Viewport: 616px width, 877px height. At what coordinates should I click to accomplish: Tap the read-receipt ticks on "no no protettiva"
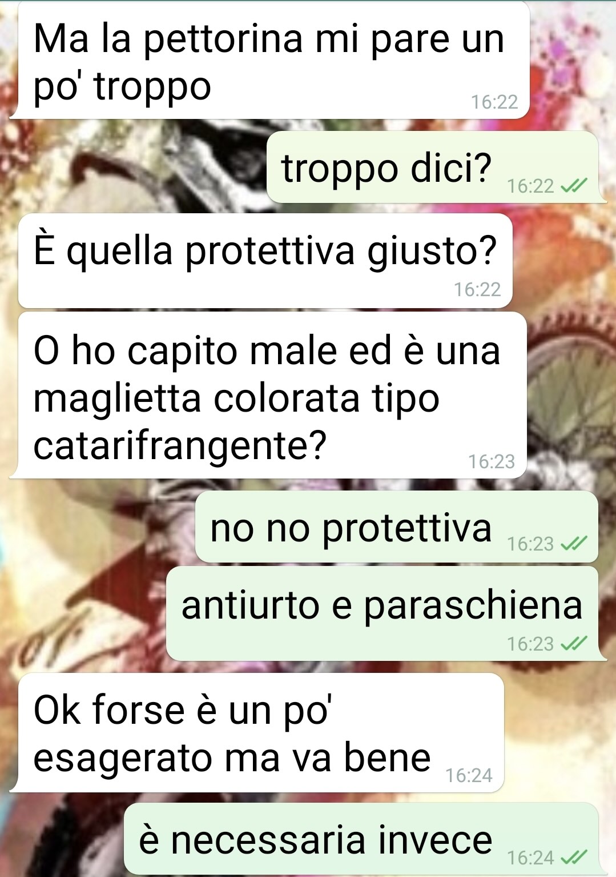[573, 544]
